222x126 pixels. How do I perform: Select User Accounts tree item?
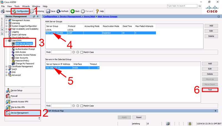pyautogui.click(x=22, y=58)
